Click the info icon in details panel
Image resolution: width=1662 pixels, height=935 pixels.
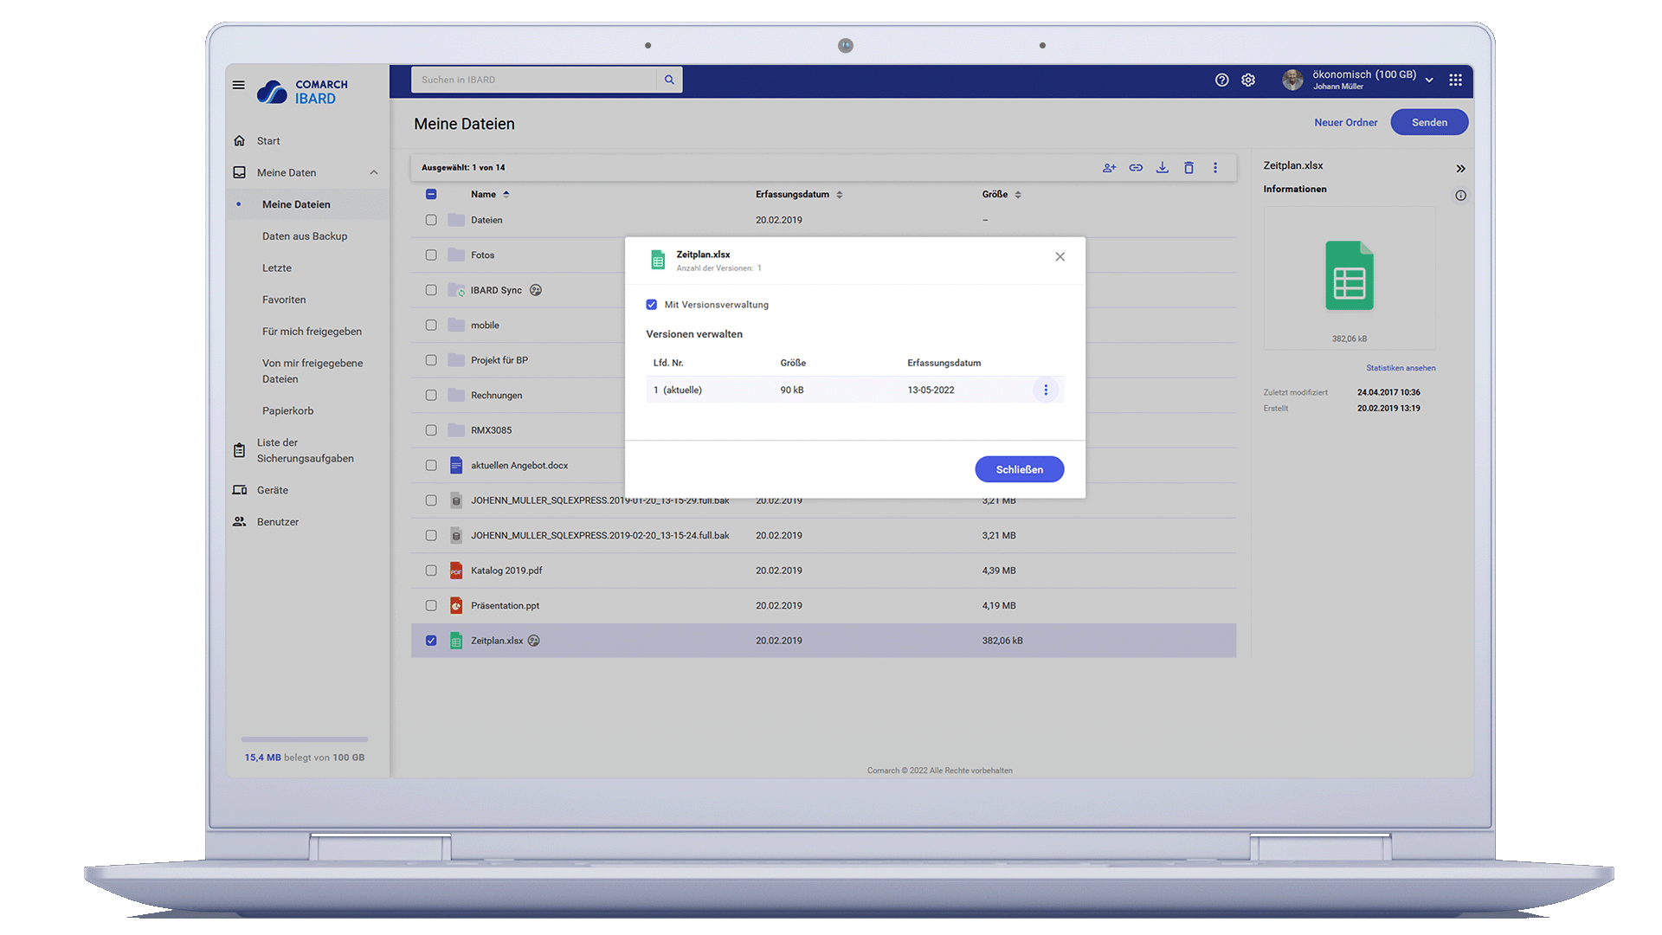click(1460, 196)
